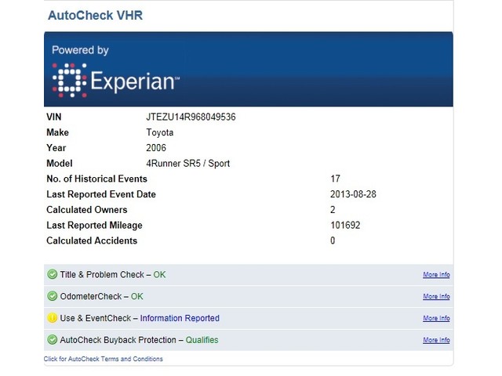Image resolution: width=502 pixels, height=376 pixels.
Task: Open More Info for Use & EventCheck
Action: point(436,318)
